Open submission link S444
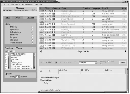Viewport: 130px width, 94px height. coord(42,11)
